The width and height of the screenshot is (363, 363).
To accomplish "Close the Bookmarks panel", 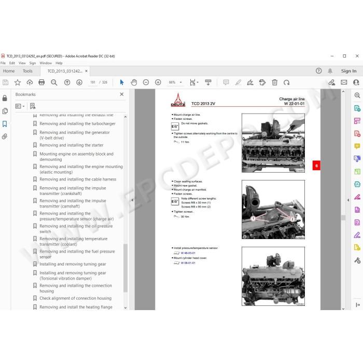I will [x=122, y=94].
